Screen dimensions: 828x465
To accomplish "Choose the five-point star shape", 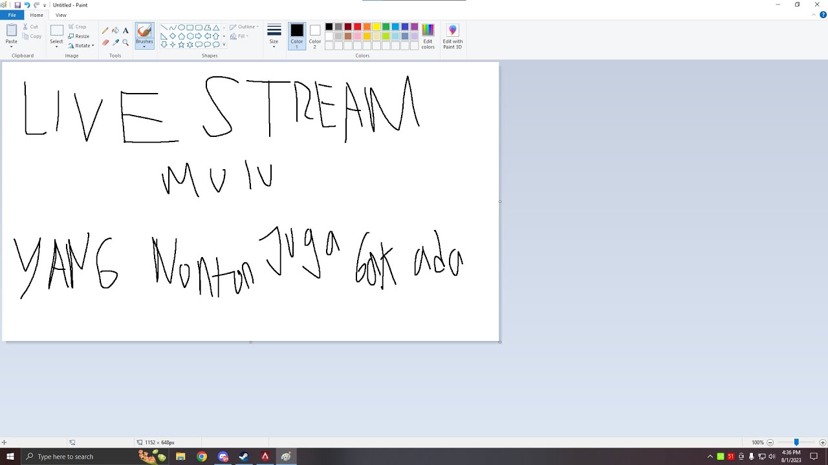I will (x=181, y=45).
